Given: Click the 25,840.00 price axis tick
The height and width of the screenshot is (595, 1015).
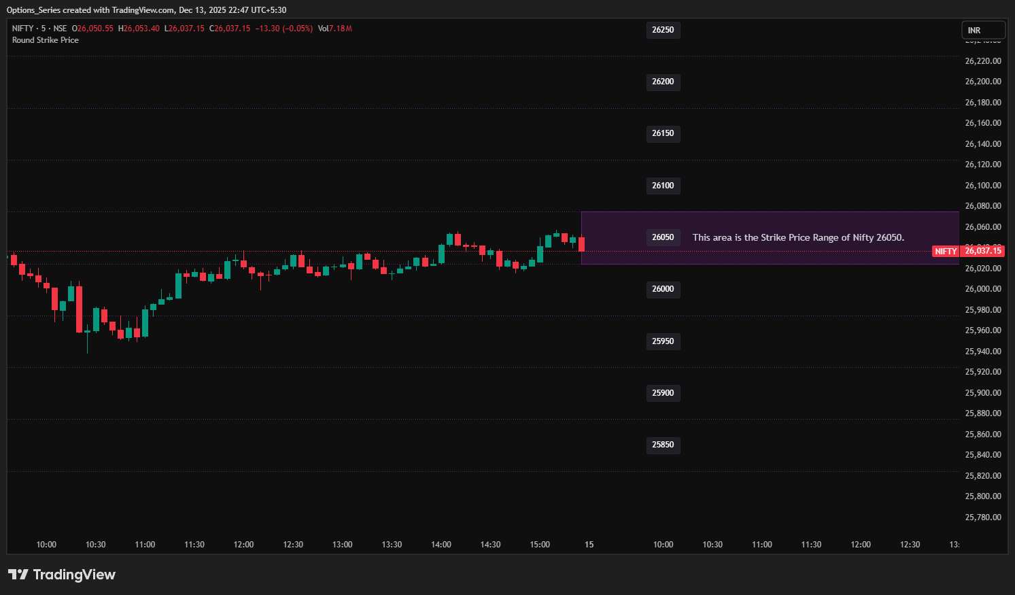Looking at the screenshot, I should tap(983, 455).
